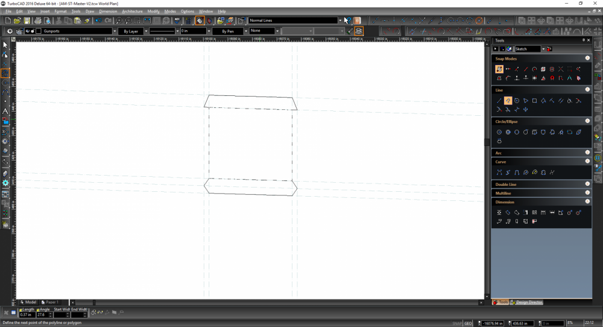
Task: Open the line style pattern dropdown
Action: 177,31
